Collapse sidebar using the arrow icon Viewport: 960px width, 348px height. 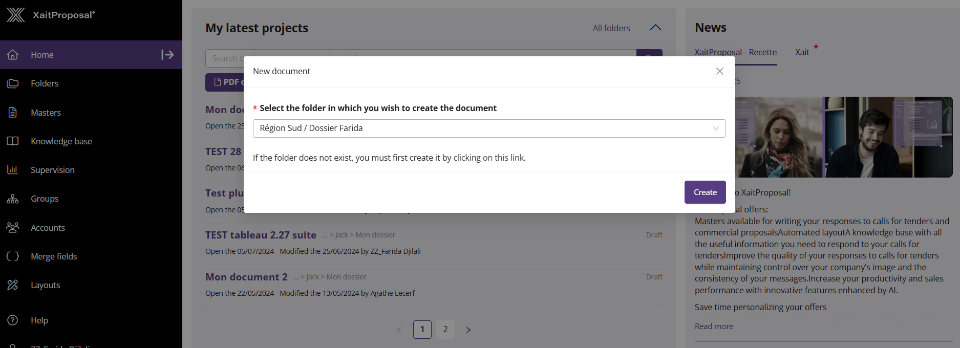pyautogui.click(x=167, y=55)
